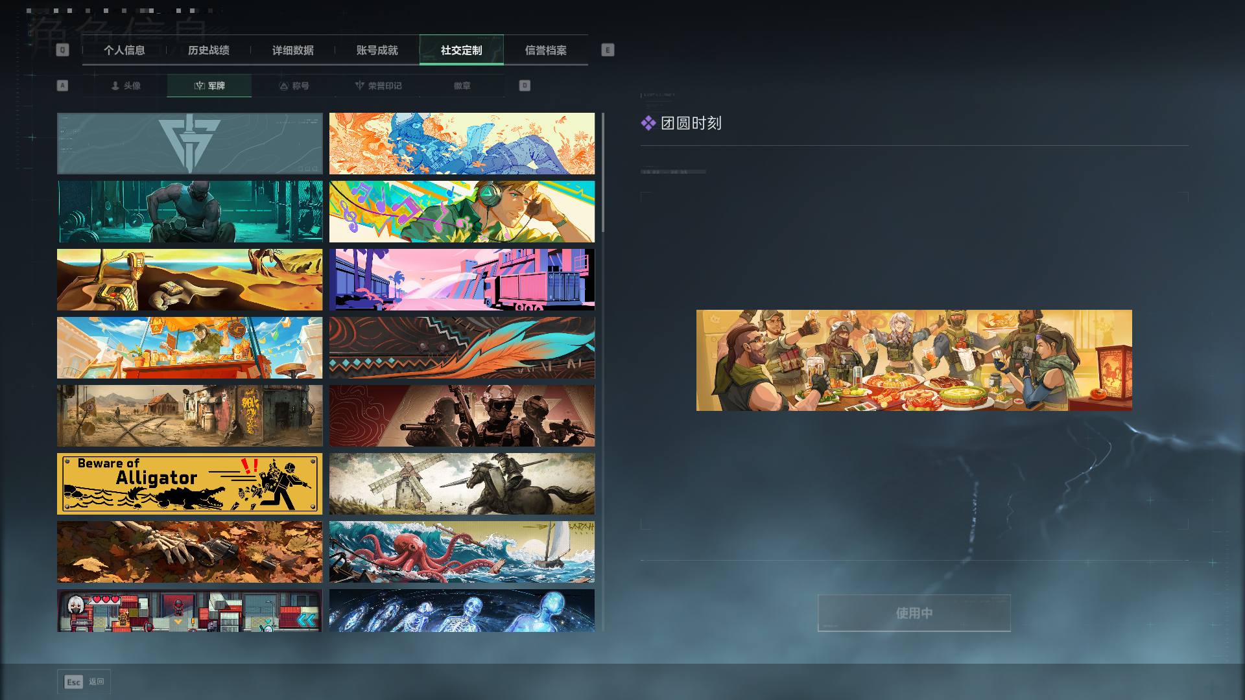The width and height of the screenshot is (1245, 700).
Task: Open the 个人信息 tab
Action: tap(124, 50)
